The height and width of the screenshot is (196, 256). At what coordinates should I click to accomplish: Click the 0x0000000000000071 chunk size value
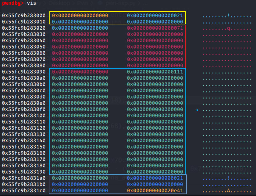click(155, 28)
